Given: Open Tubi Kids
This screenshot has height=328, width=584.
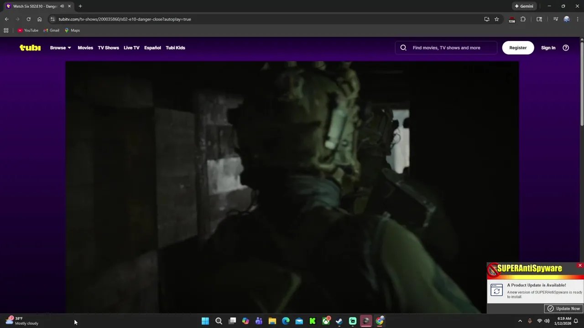Looking at the screenshot, I should pos(175,48).
